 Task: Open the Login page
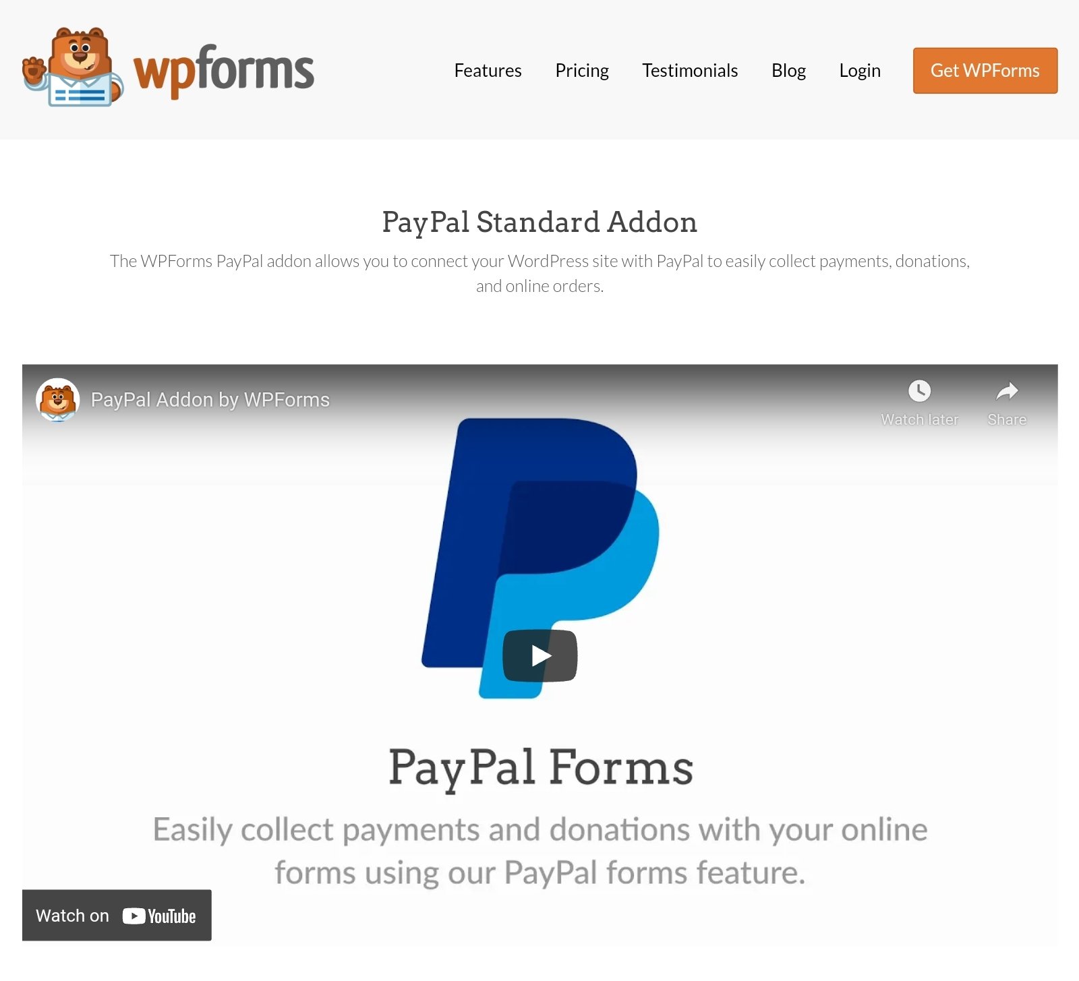pyautogui.click(x=860, y=70)
